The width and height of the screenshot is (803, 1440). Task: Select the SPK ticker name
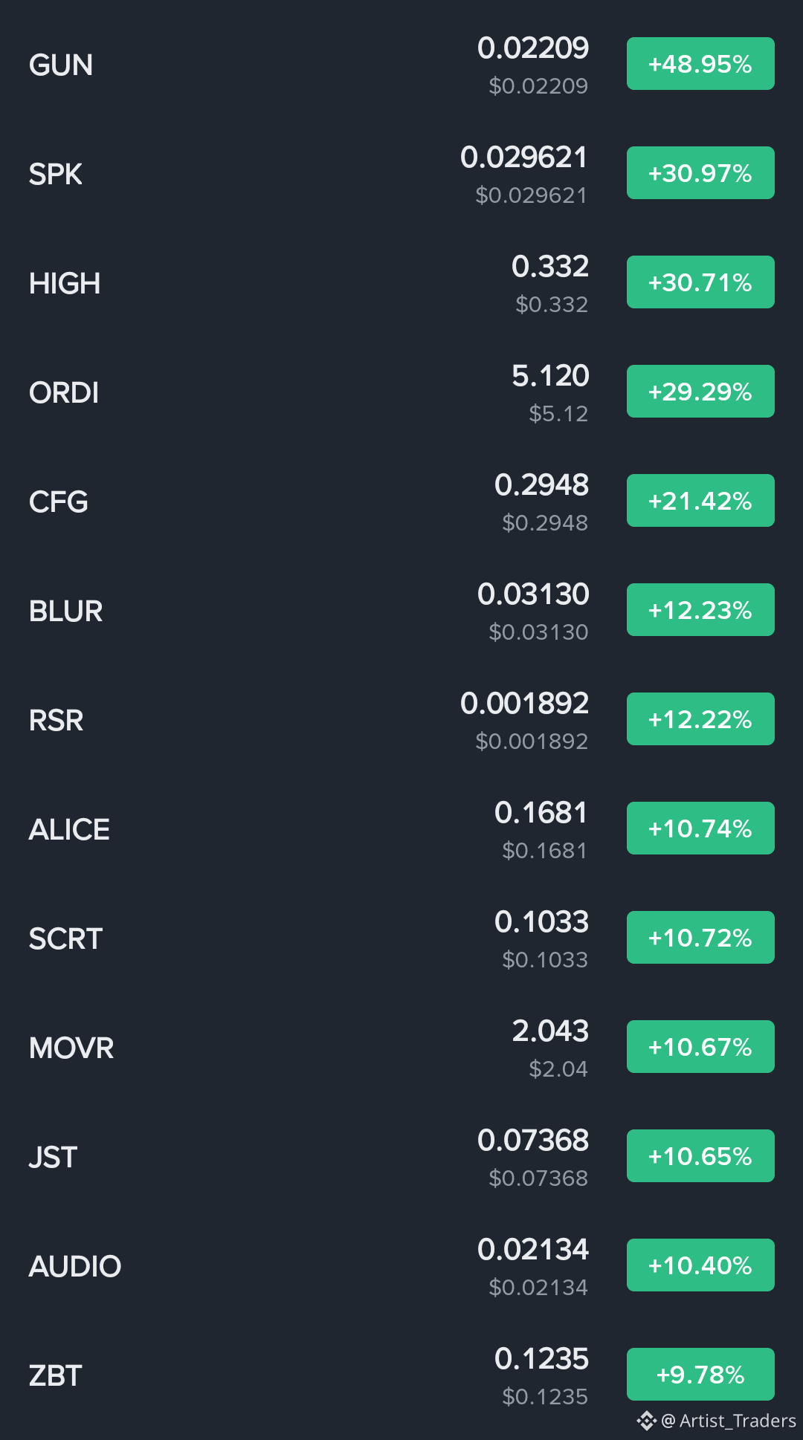click(56, 175)
